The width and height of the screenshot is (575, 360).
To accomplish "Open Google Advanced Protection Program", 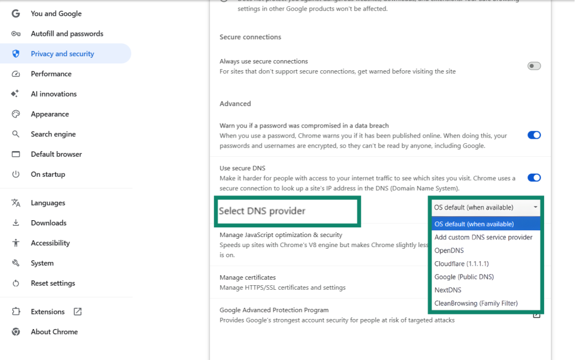I will tap(274, 309).
